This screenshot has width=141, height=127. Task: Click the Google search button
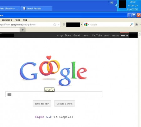(x=65, y=103)
